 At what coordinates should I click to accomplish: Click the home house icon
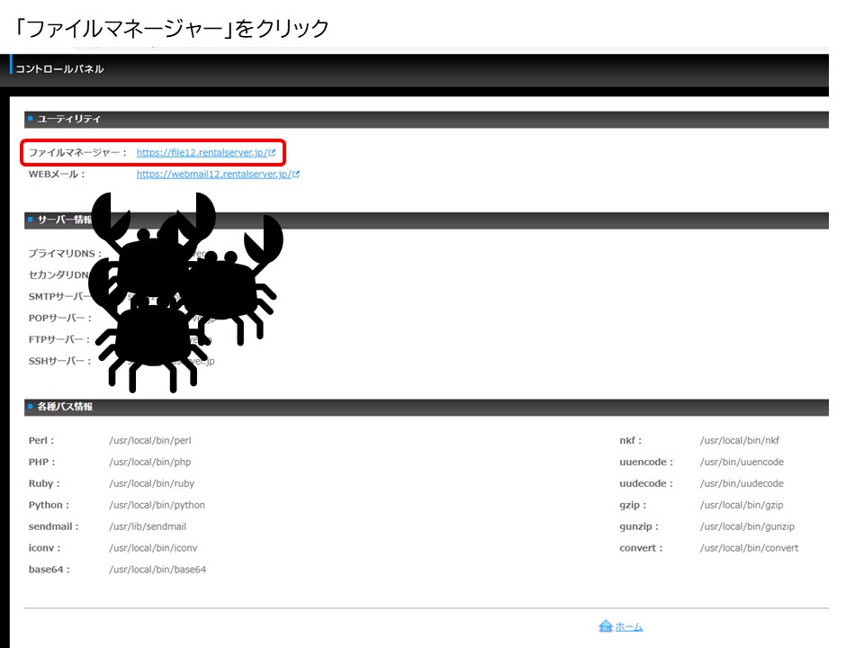coord(606,626)
